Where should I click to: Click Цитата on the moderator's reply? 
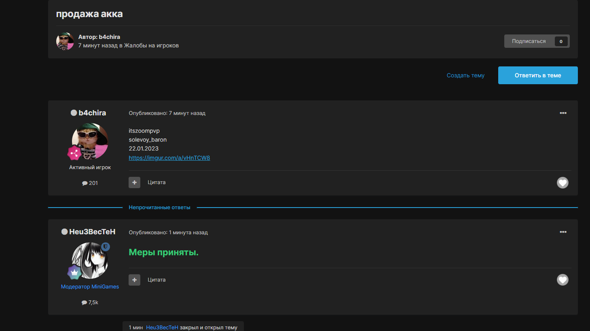click(157, 280)
